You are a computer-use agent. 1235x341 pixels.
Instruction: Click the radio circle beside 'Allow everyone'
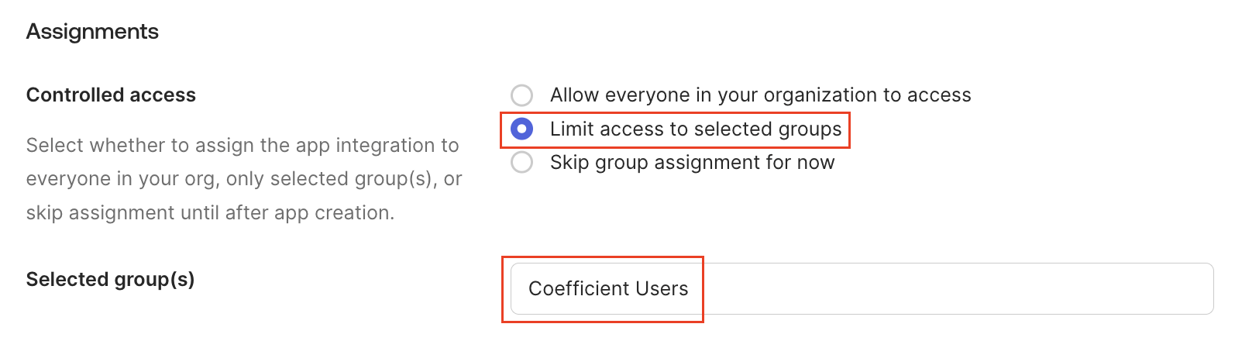point(522,95)
